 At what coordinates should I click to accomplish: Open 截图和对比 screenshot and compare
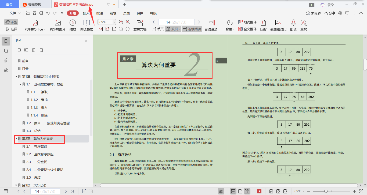click(x=278, y=25)
